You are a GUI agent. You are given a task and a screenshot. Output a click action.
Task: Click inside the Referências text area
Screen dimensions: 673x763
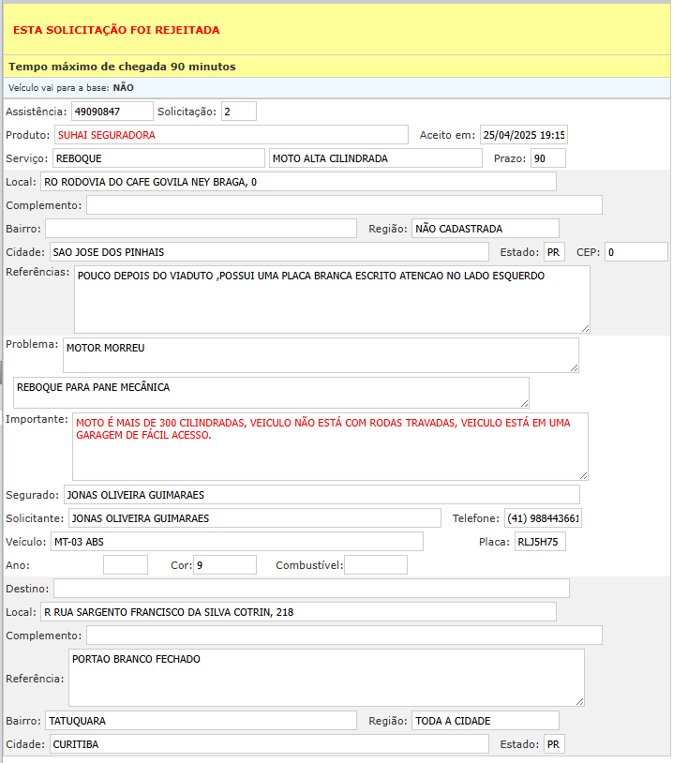pyautogui.click(x=332, y=299)
